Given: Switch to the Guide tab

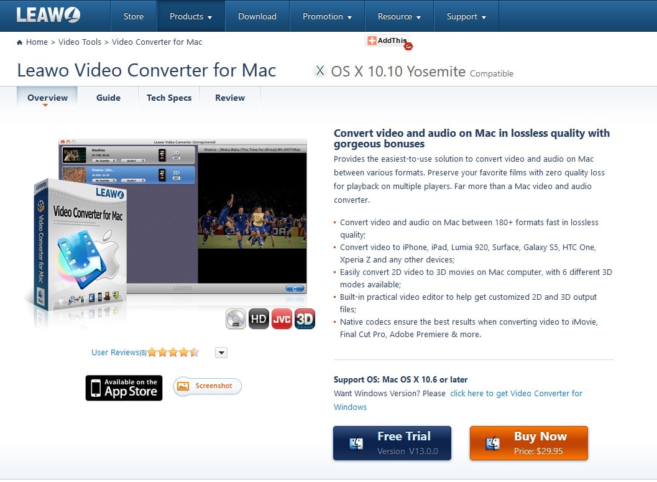Looking at the screenshot, I should [108, 98].
